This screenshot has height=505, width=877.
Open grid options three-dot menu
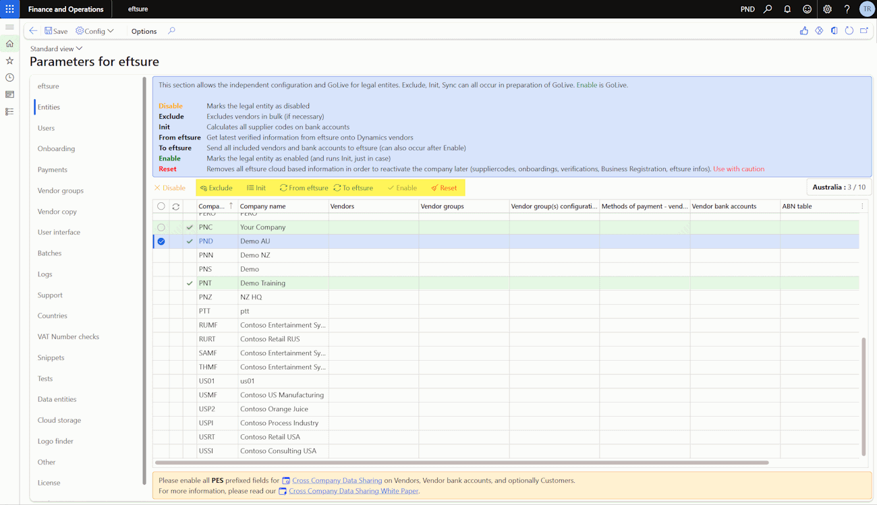click(x=861, y=206)
